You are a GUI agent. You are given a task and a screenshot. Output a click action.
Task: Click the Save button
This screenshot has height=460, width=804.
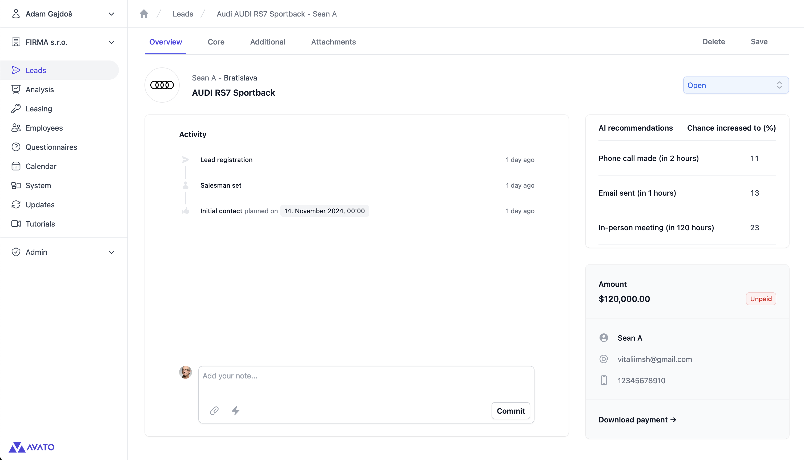click(x=759, y=42)
